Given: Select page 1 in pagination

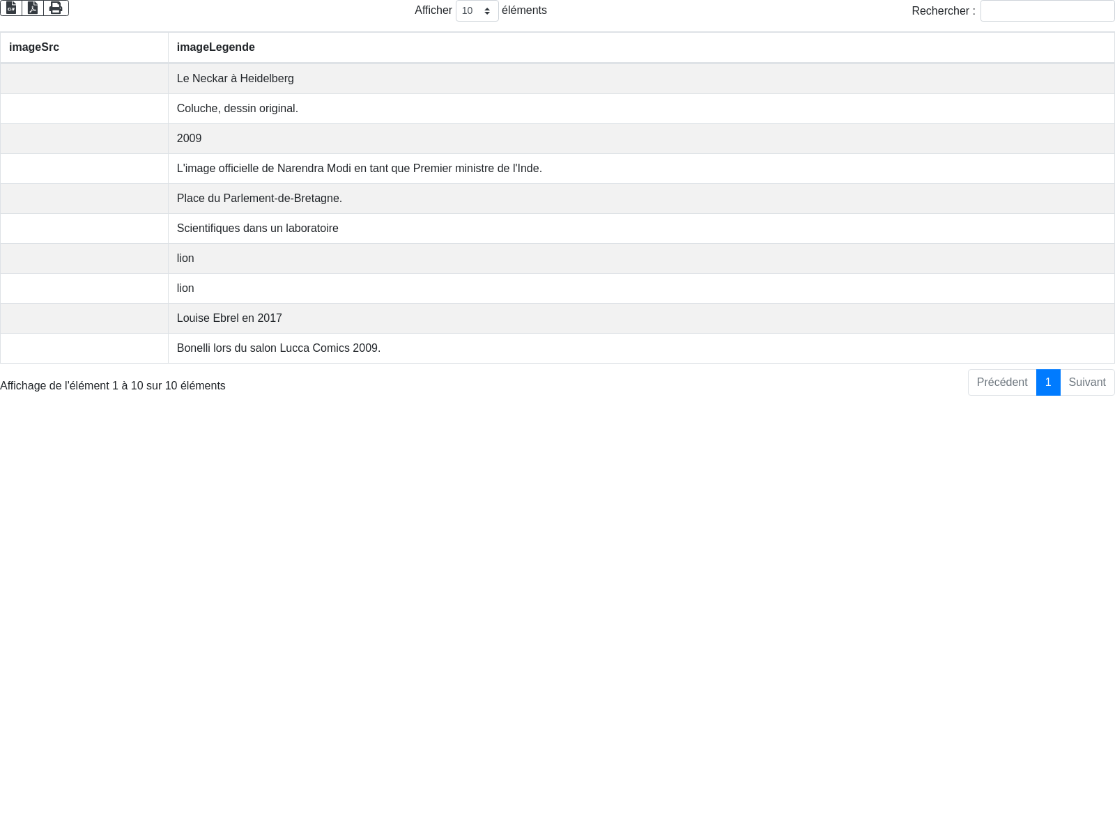Looking at the screenshot, I should pyautogui.click(x=1048, y=382).
